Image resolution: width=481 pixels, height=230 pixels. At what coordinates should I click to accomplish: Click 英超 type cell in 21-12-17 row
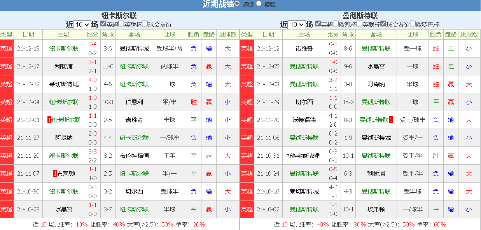pos(7,66)
